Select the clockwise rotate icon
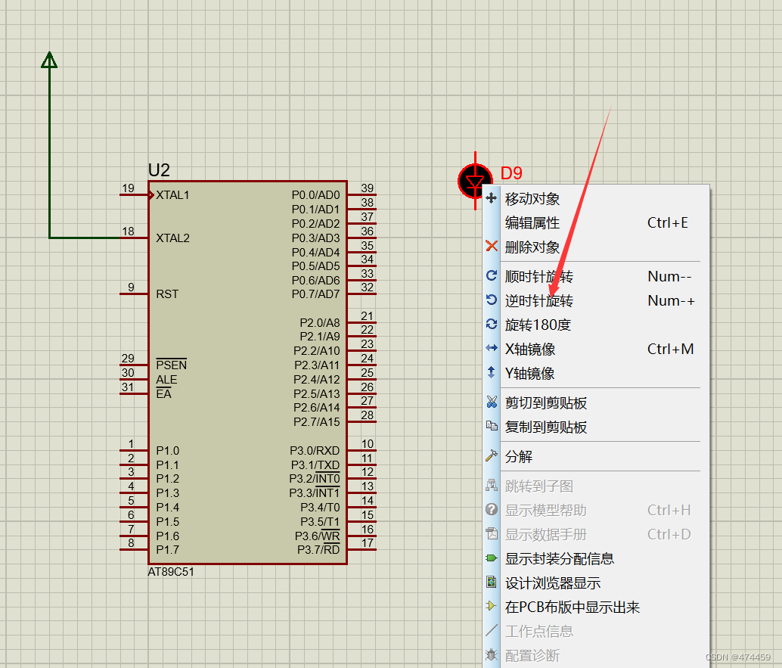782x668 pixels. click(490, 276)
